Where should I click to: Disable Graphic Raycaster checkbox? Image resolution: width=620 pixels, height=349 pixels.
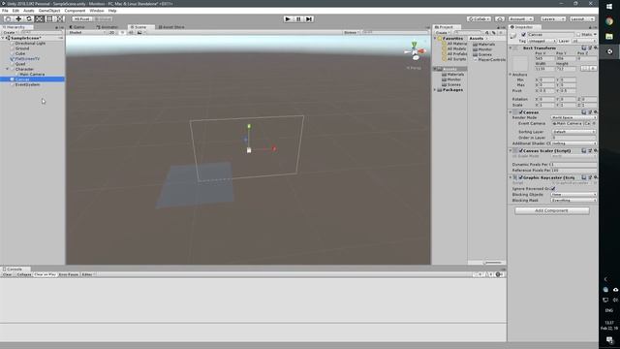(x=521, y=177)
